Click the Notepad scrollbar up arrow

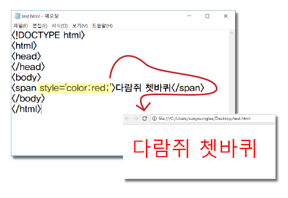click(232, 33)
